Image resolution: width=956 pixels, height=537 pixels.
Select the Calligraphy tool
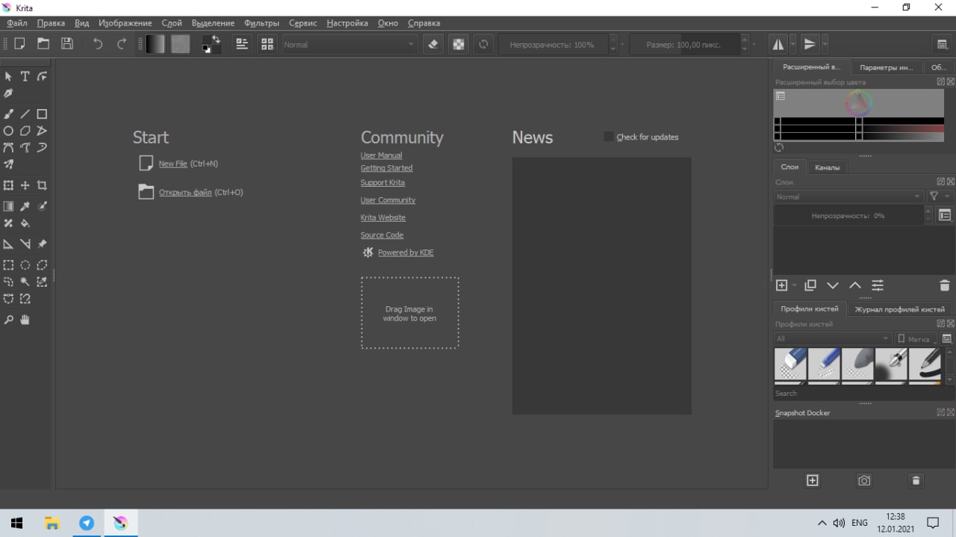8,93
